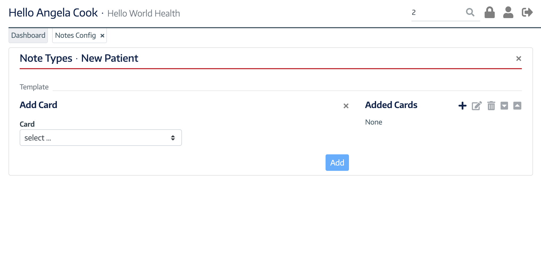This screenshot has height=256, width=541.
Task: Select the Notes Config tab
Action: (76, 35)
